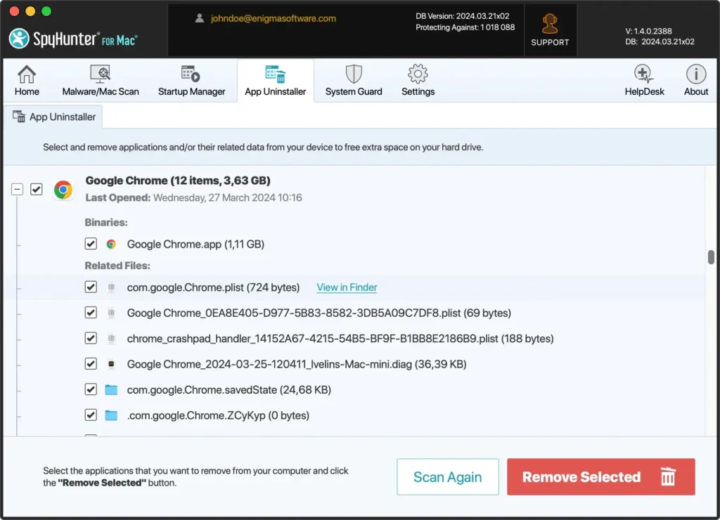This screenshot has width=720, height=520.
Task: Collapse the Google Chrome items tree
Action: click(x=17, y=189)
